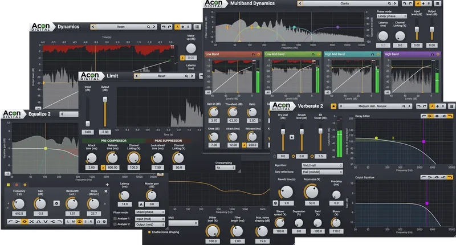The height and width of the screenshot is (245, 456).
Task: Undo in Multiband Dynamics window
Action: [404, 3]
